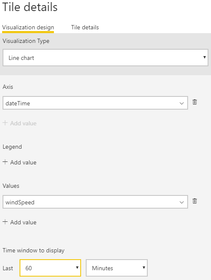
Task: Click the dateTime field text
Action: 18,103
